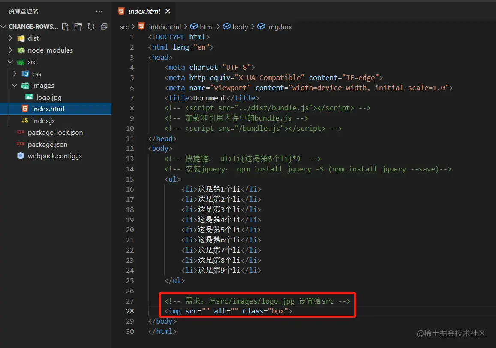Select the index.html editor tab
The image size is (496, 348).
tap(144, 12)
